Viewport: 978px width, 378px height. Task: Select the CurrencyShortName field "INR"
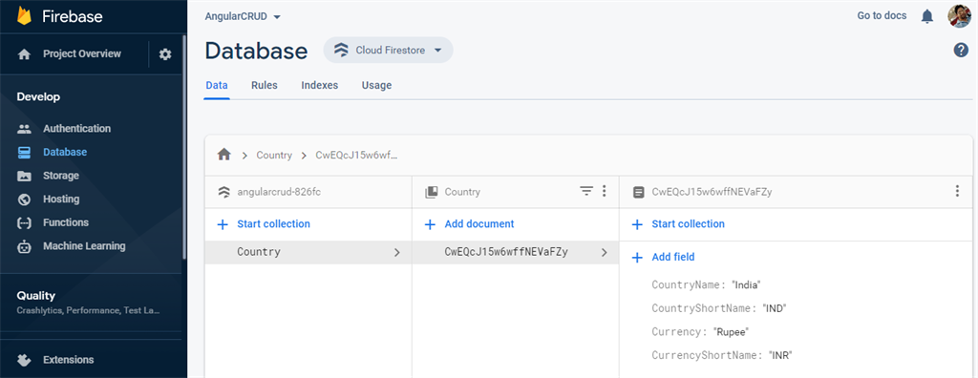point(722,356)
